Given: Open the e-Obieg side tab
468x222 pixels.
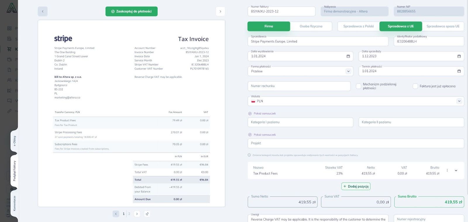Looking at the screenshot, I should pos(14,141).
